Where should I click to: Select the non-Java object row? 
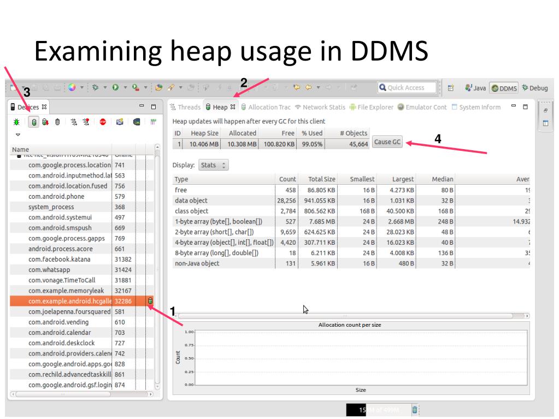[351, 263]
